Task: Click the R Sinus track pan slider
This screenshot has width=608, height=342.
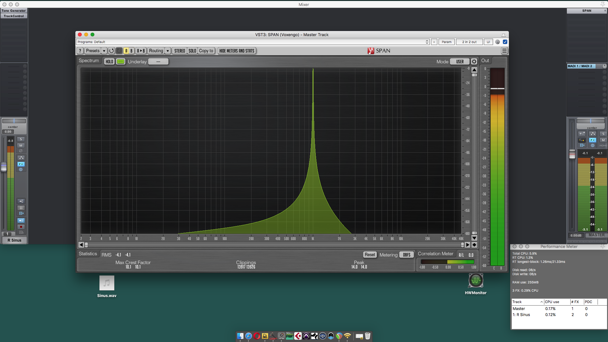Action: [x=14, y=121]
